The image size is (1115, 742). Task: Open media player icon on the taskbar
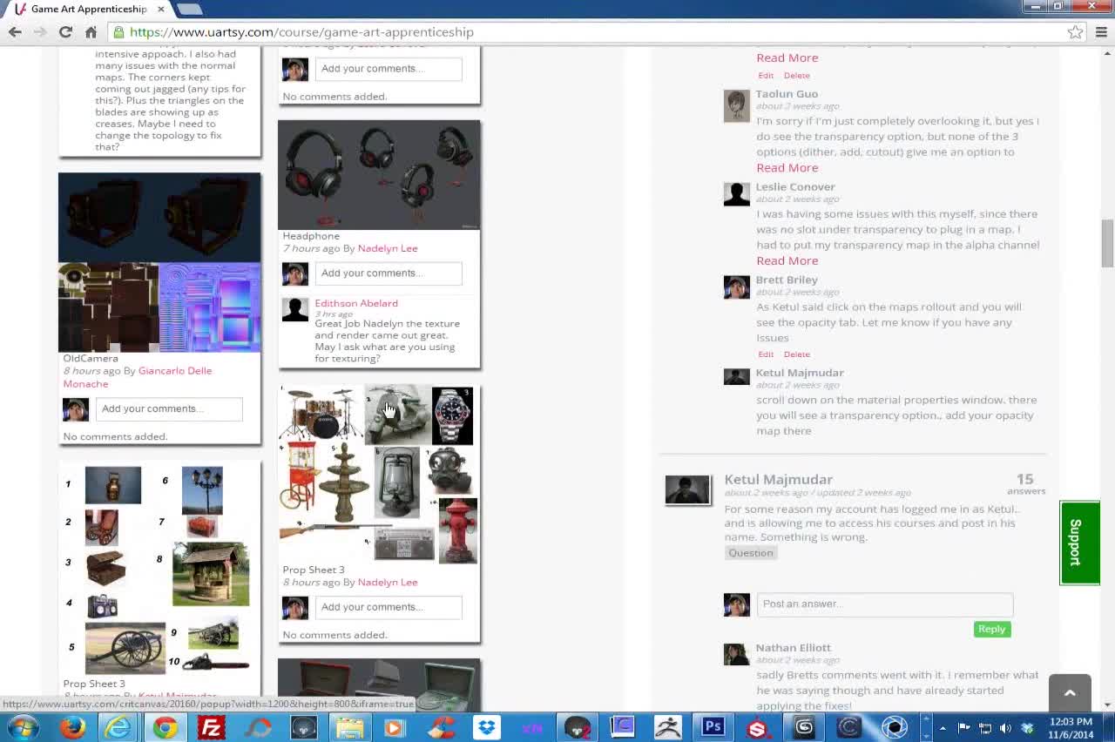[x=395, y=727]
